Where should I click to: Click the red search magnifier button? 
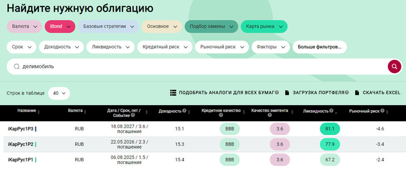click(394, 67)
